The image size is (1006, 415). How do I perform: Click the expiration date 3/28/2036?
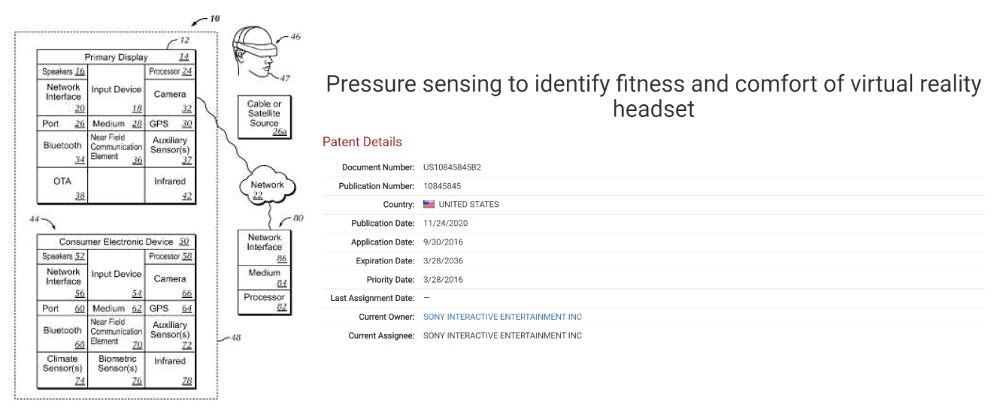tap(443, 260)
